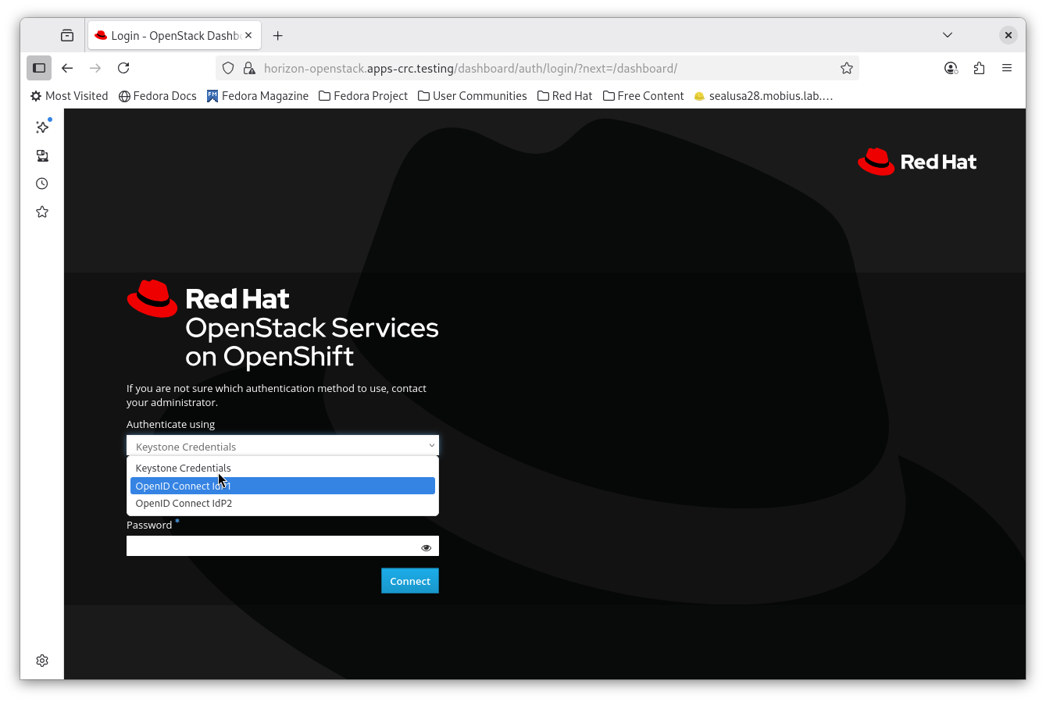The height and width of the screenshot is (702, 1046).
Task: Open Fedora Magazine bookmark
Action: pos(258,96)
